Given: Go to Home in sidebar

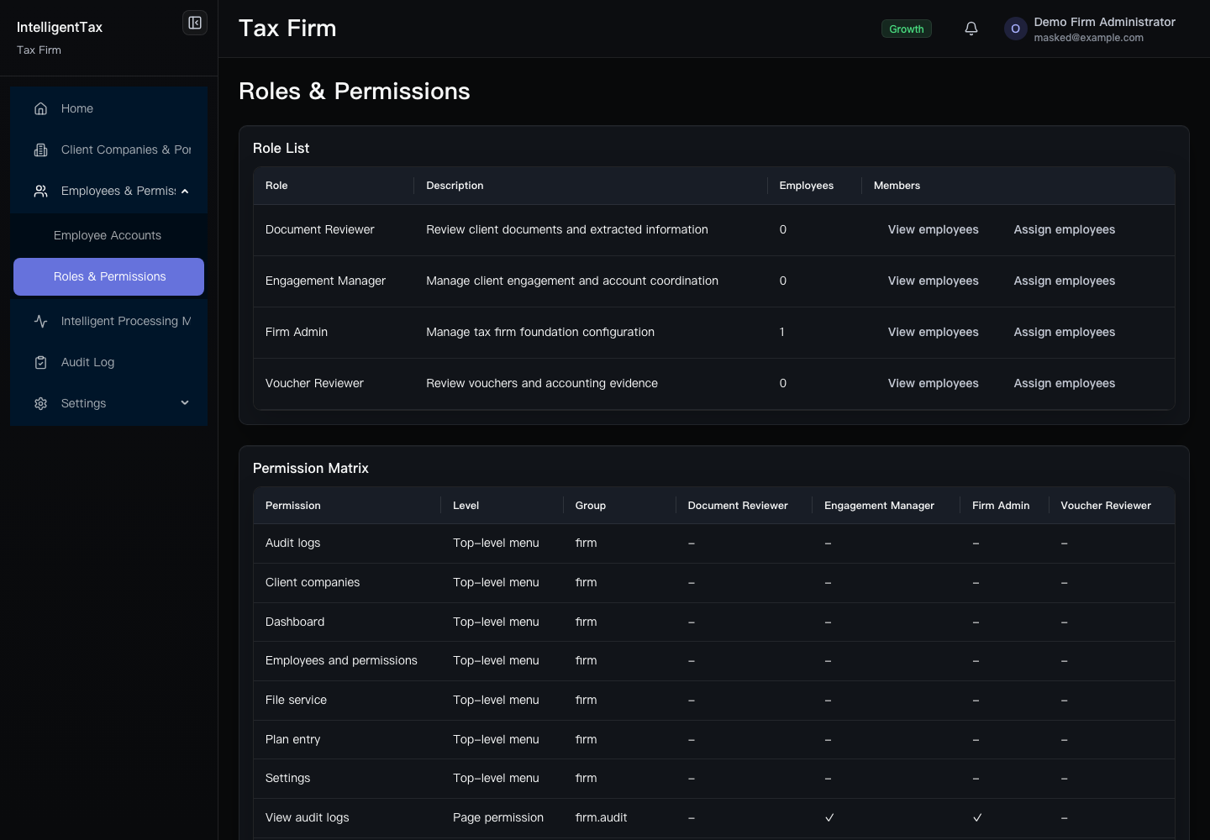Looking at the screenshot, I should [109, 108].
